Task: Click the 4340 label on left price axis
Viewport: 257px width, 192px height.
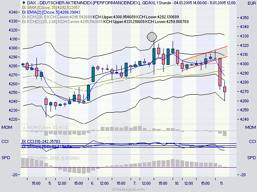Action: 13,12
